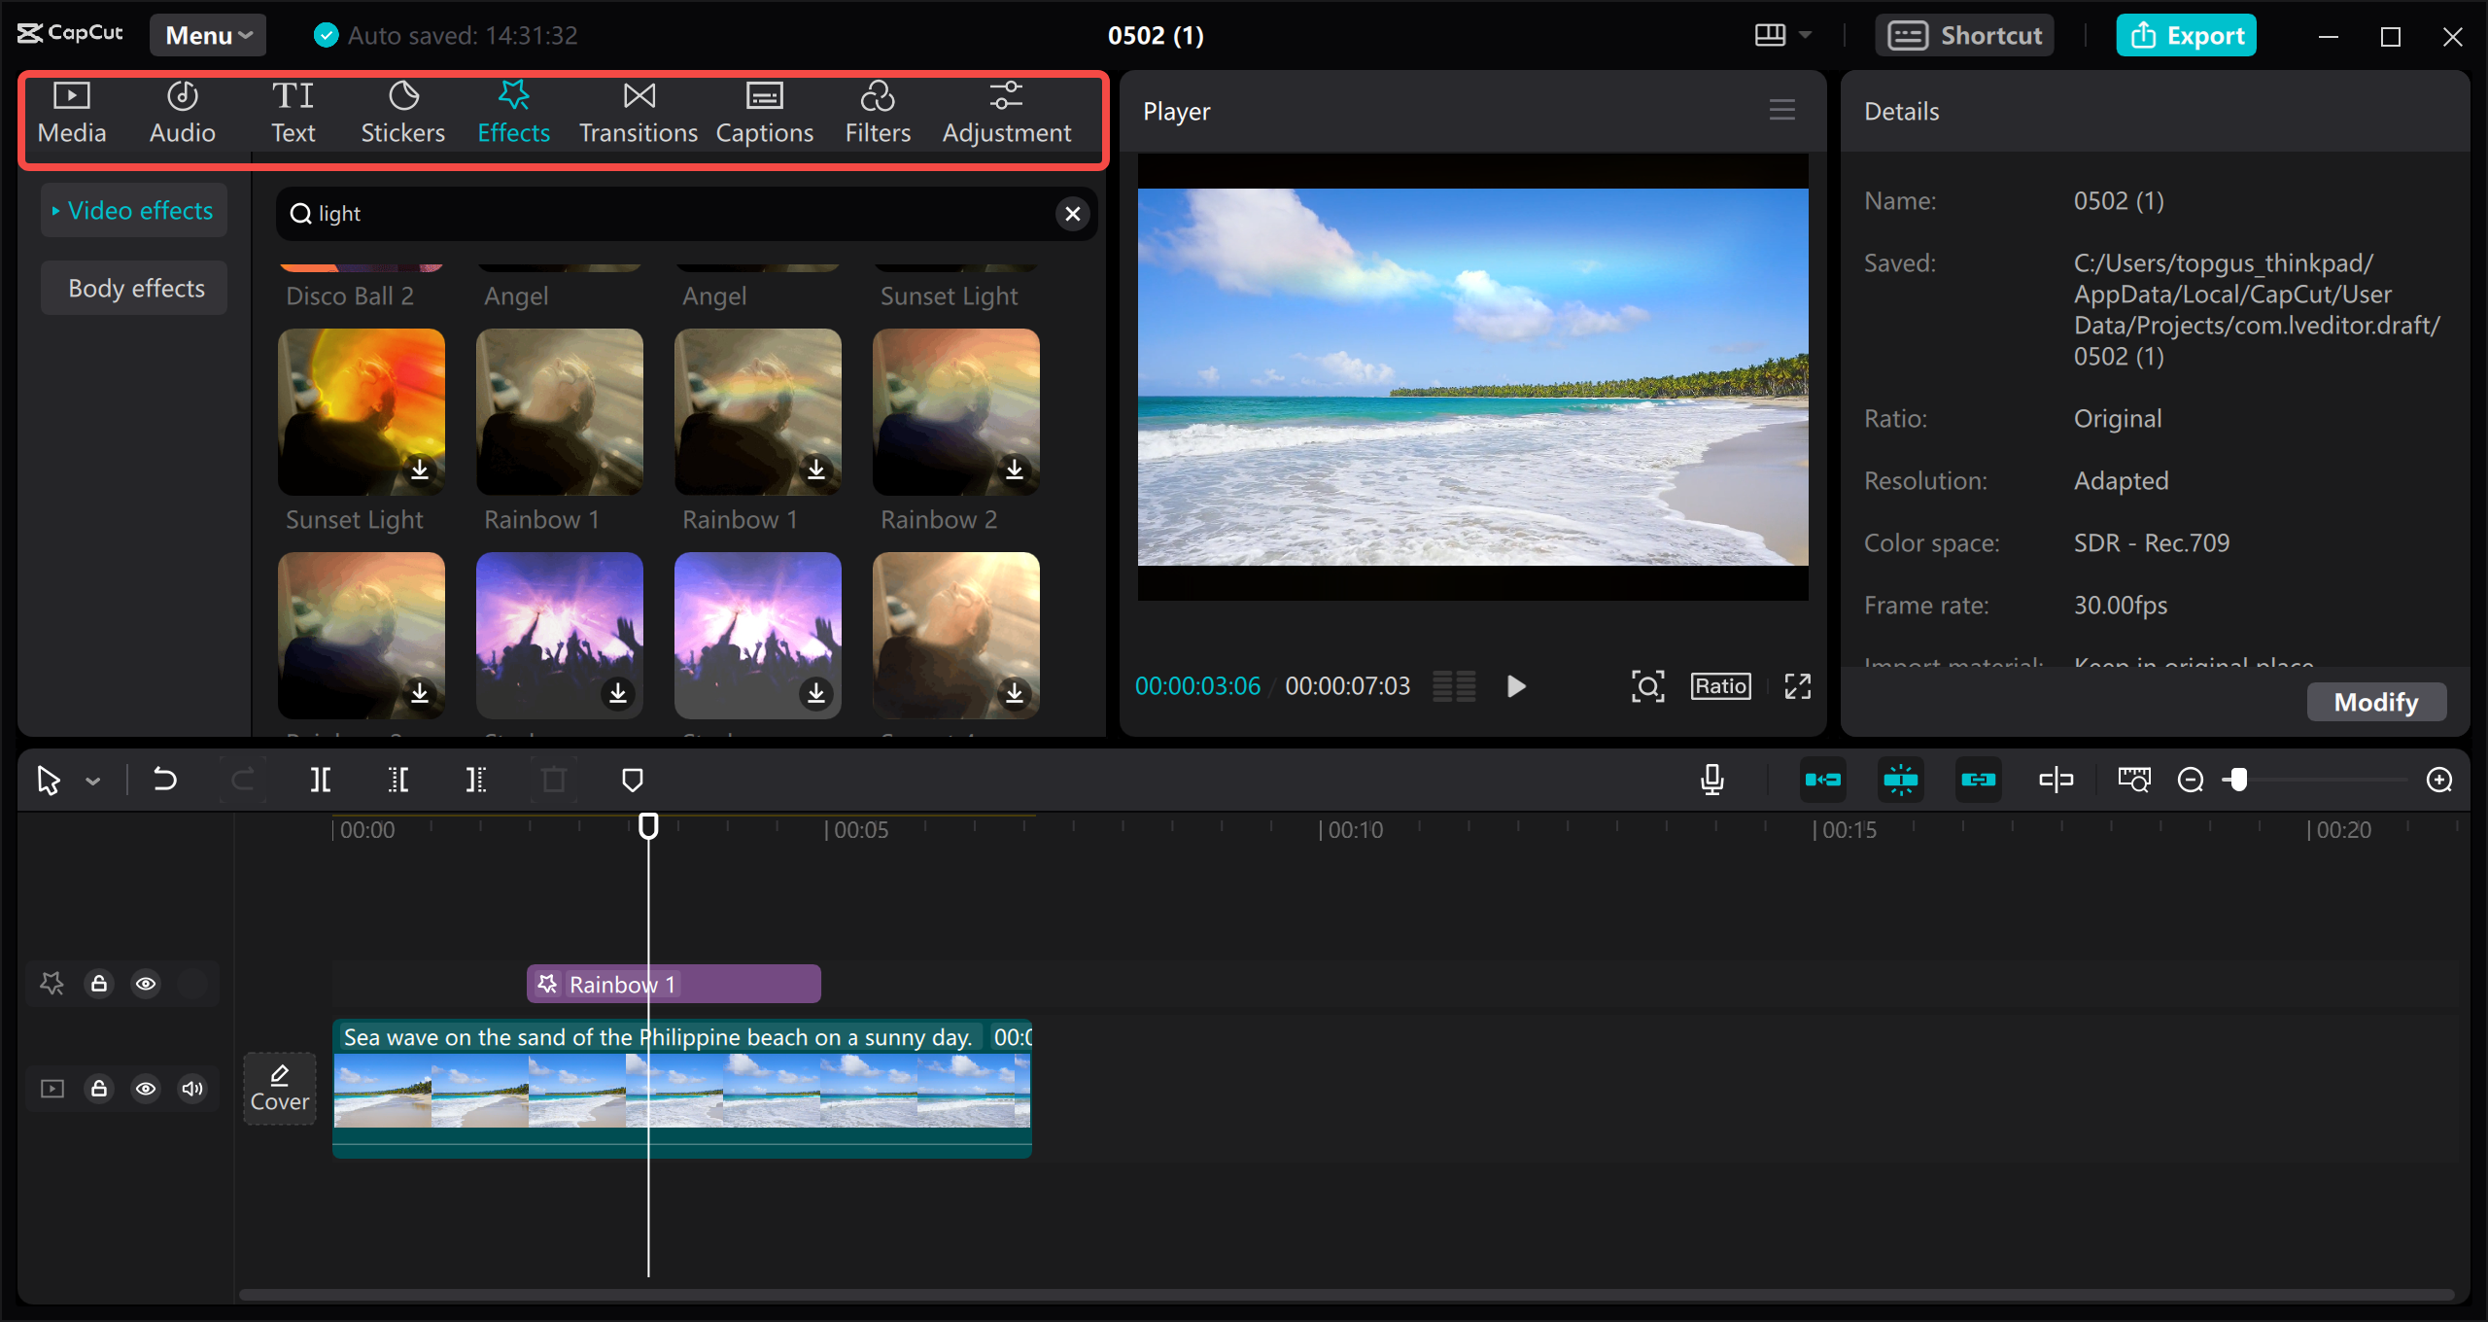Click the Undo arrow above the timeline
The image size is (2488, 1322).
165,779
